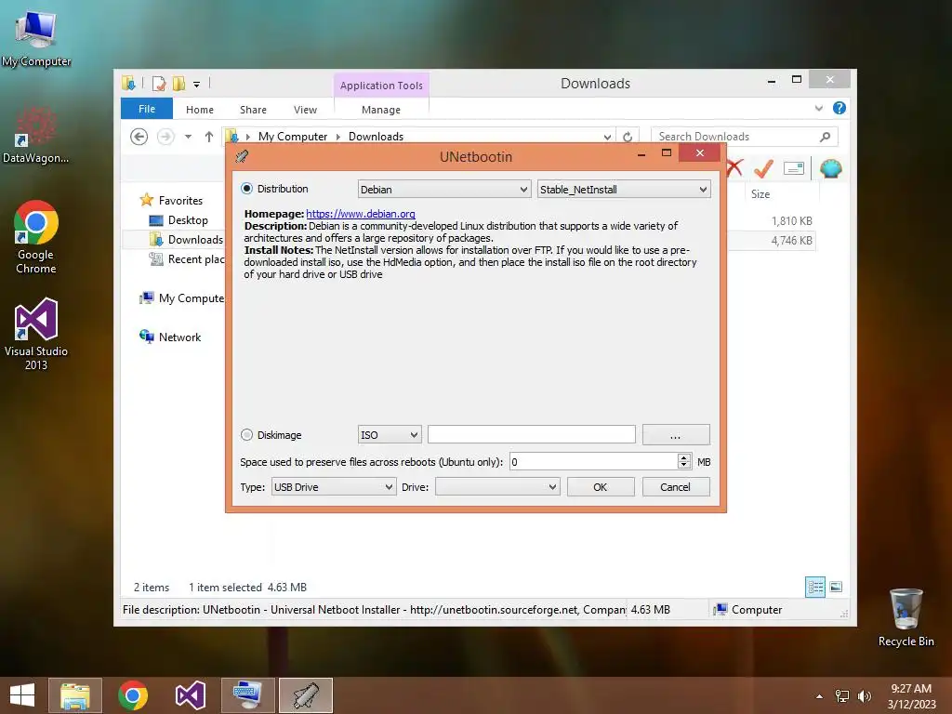The height and width of the screenshot is (714, 952).
Task: Open the Debian distribution dropdown
Action: 443,190
